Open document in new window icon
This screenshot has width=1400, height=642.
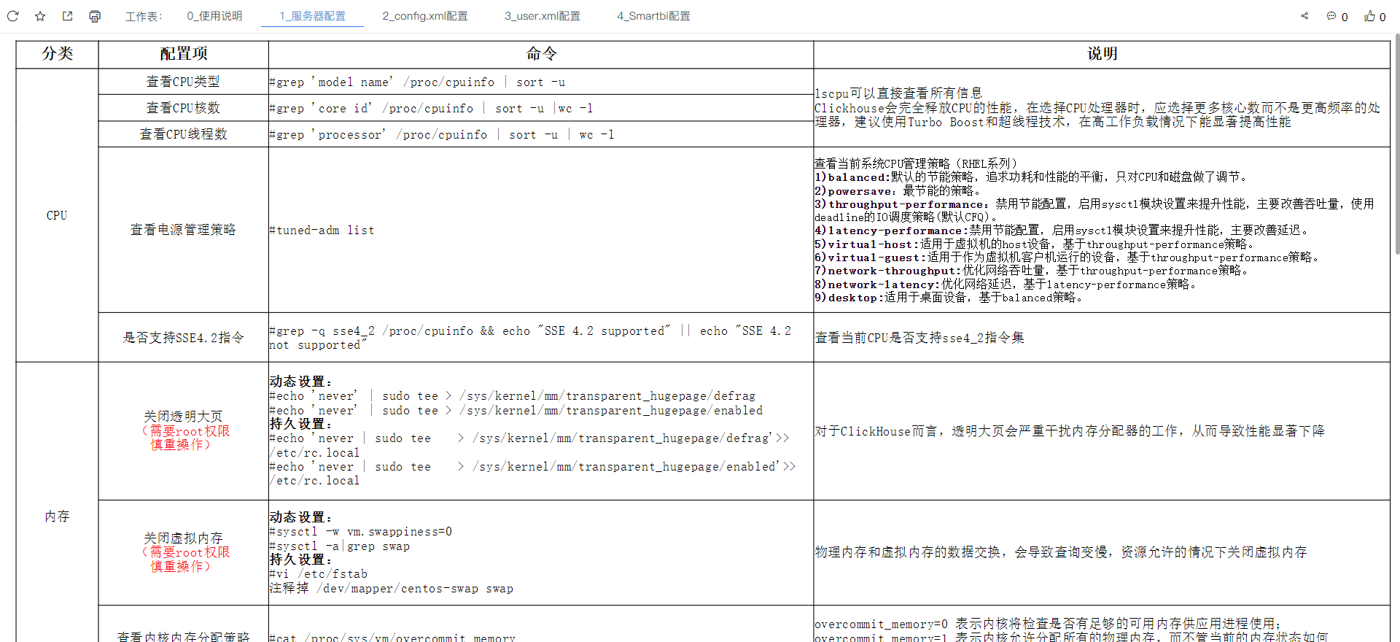click(x=67, y=16)
